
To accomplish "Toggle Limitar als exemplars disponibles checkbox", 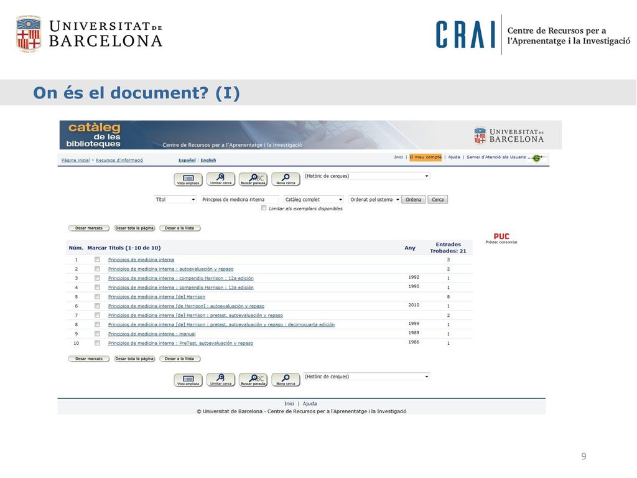I will point(264,208).
